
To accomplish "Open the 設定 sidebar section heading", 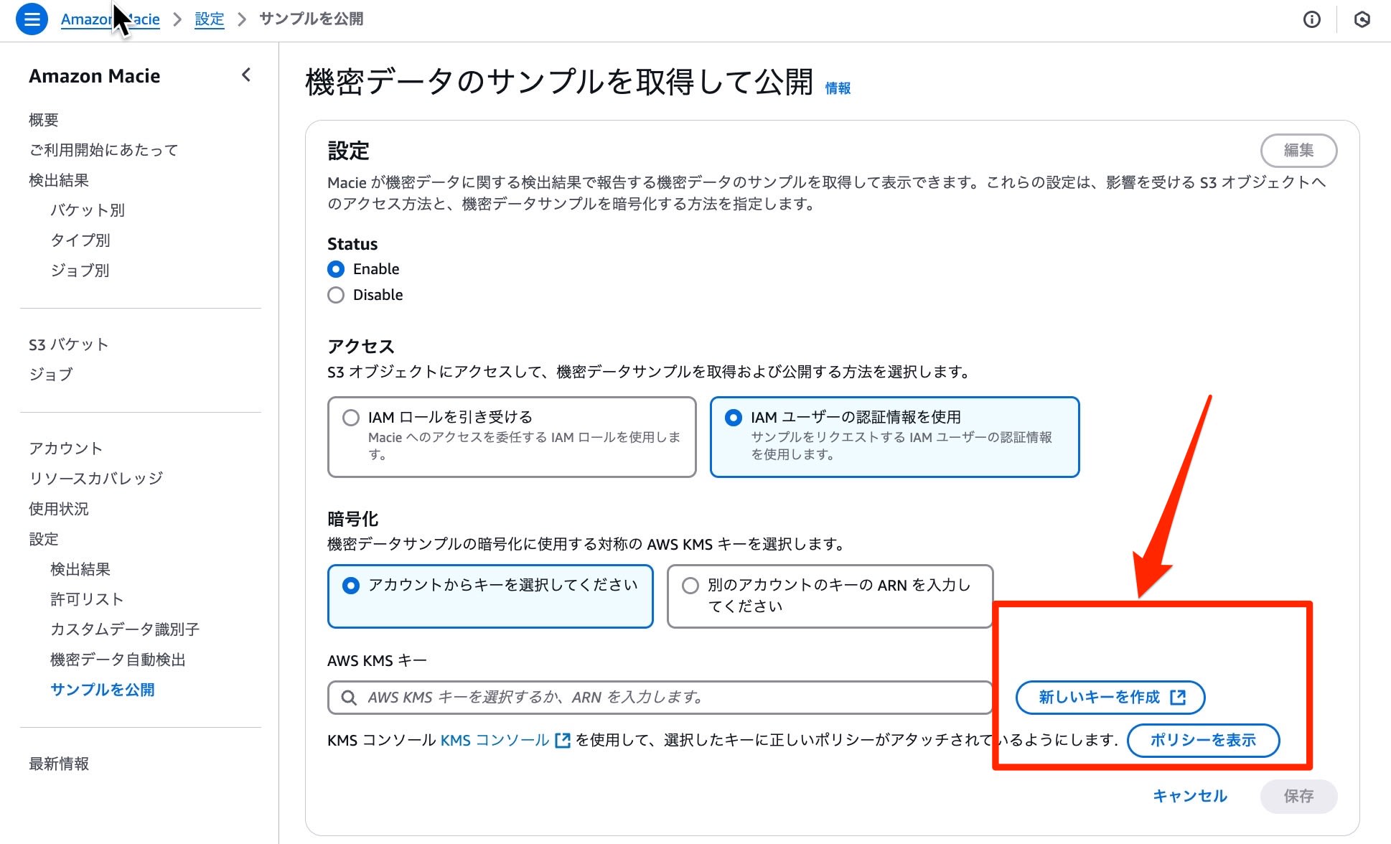I will coord(44,539).
